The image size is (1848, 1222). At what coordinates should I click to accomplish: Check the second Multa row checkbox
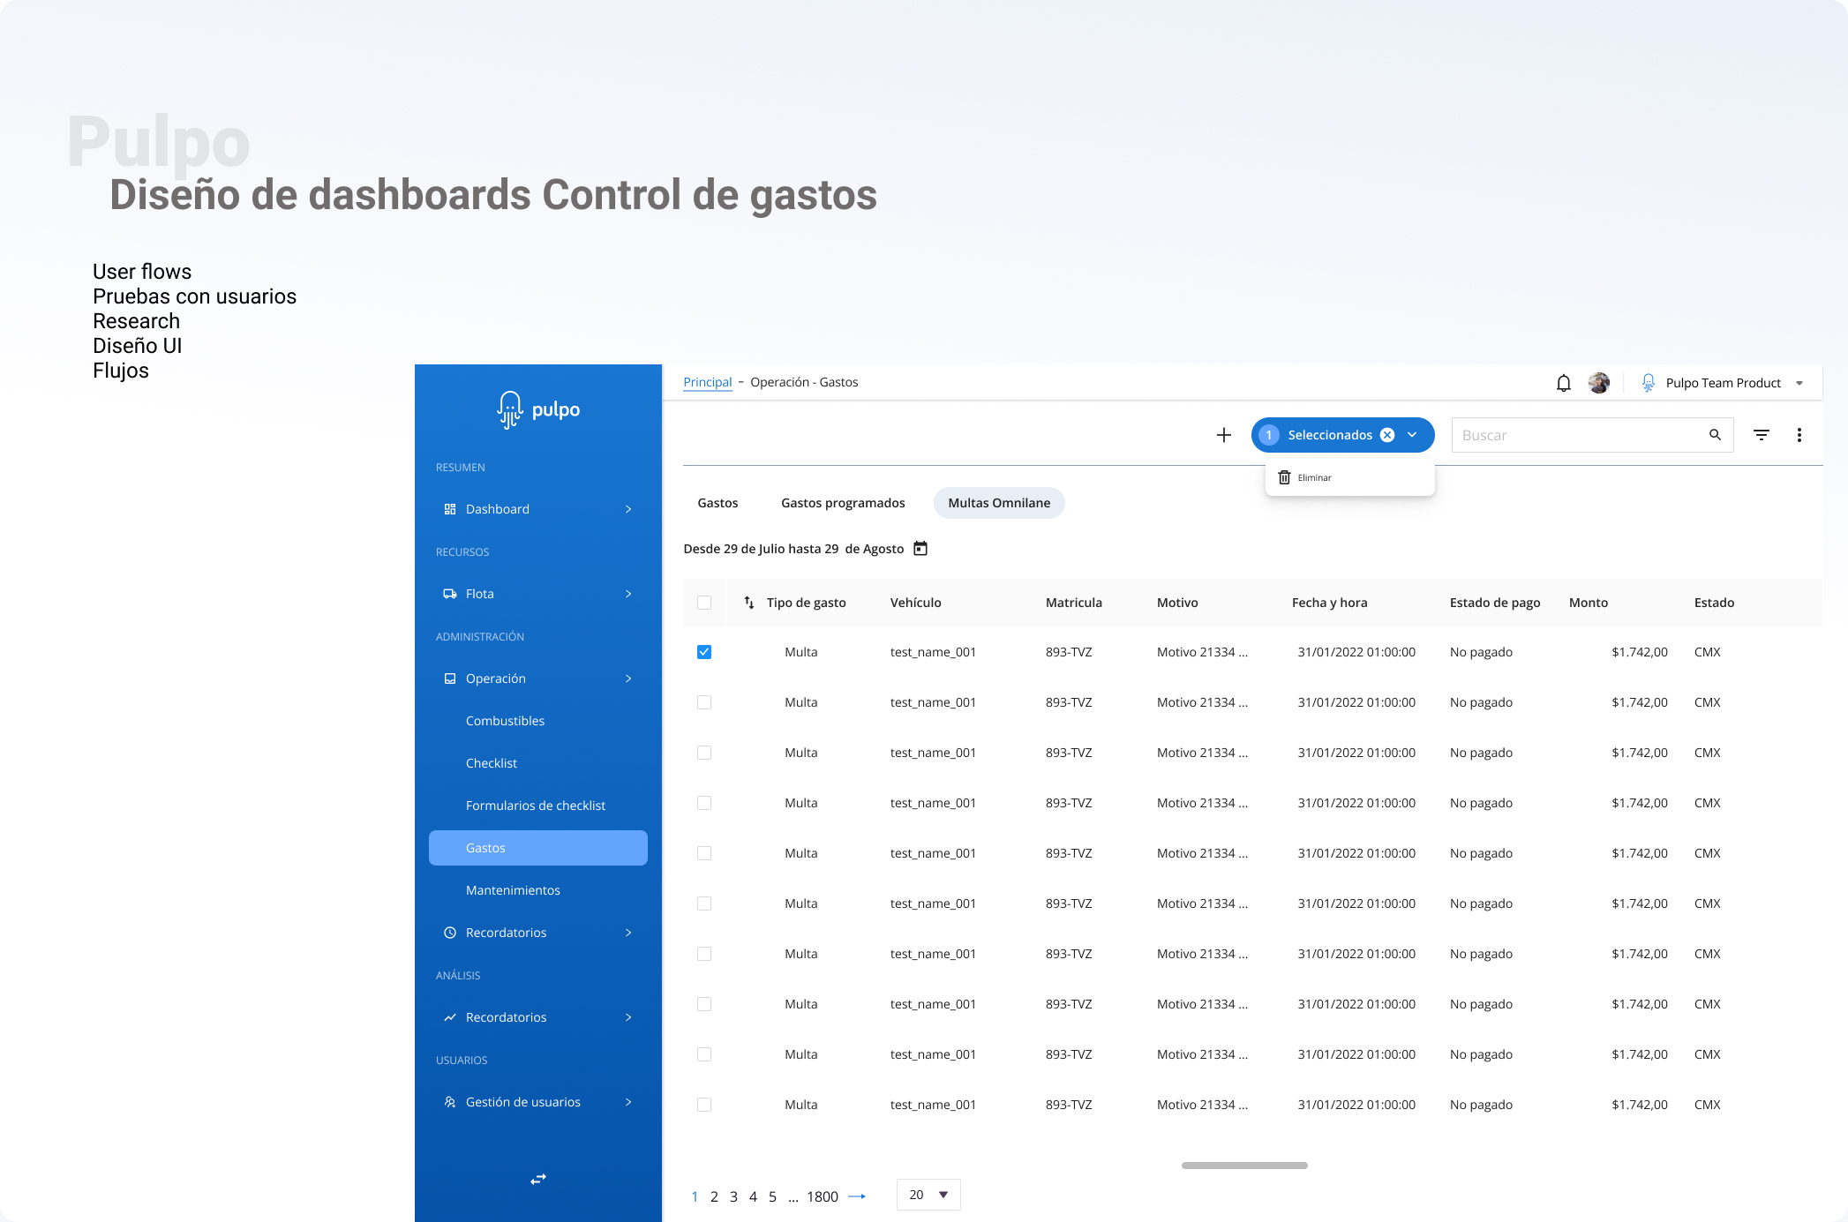(x=704, y=702)
